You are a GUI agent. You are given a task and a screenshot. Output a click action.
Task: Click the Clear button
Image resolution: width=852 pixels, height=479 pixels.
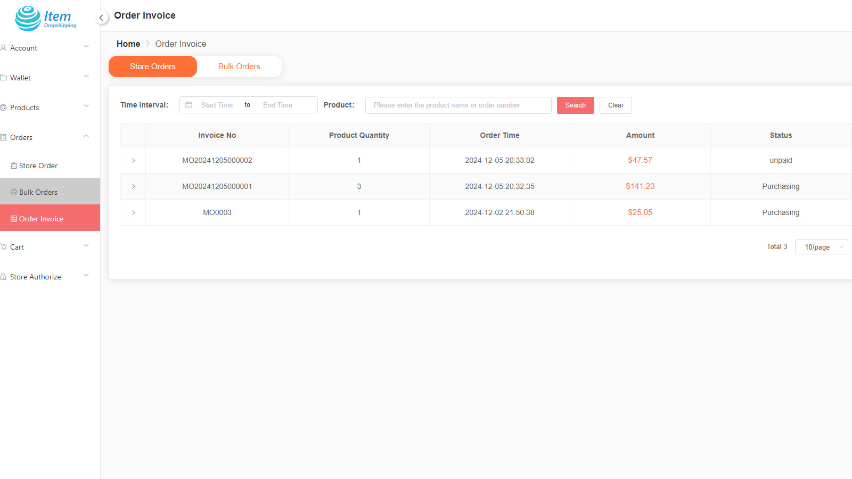pos(616,105)
